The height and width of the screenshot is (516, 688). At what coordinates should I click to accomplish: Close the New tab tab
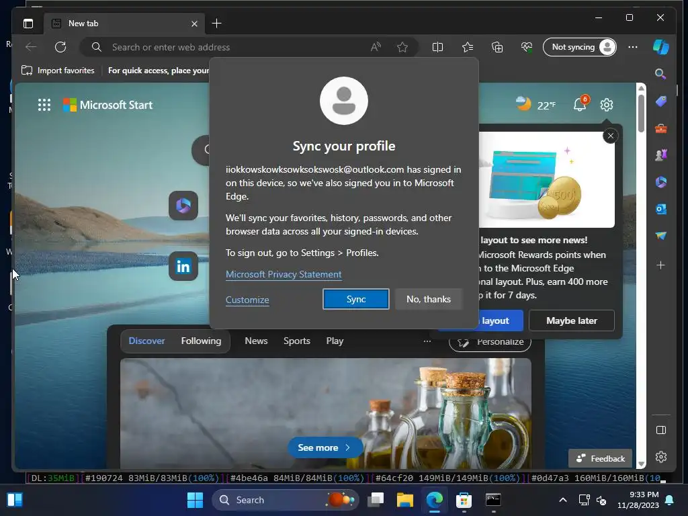pos(194,24)
